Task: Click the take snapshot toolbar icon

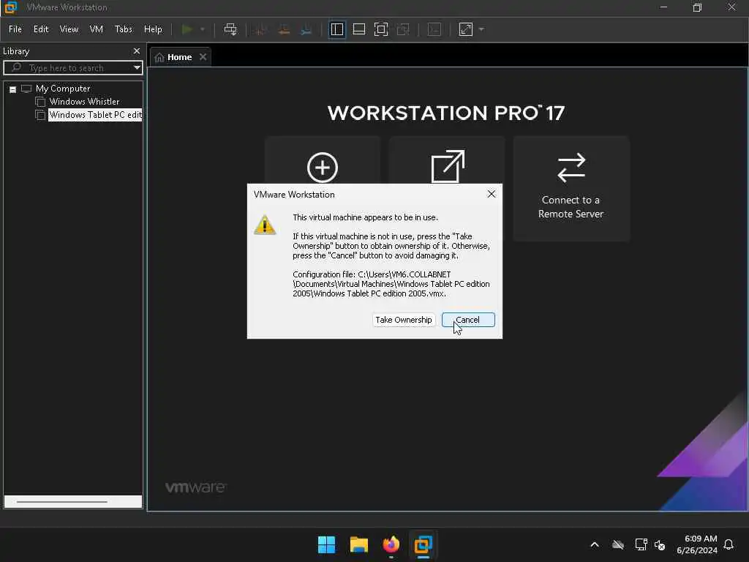Action: coord(261,29)
